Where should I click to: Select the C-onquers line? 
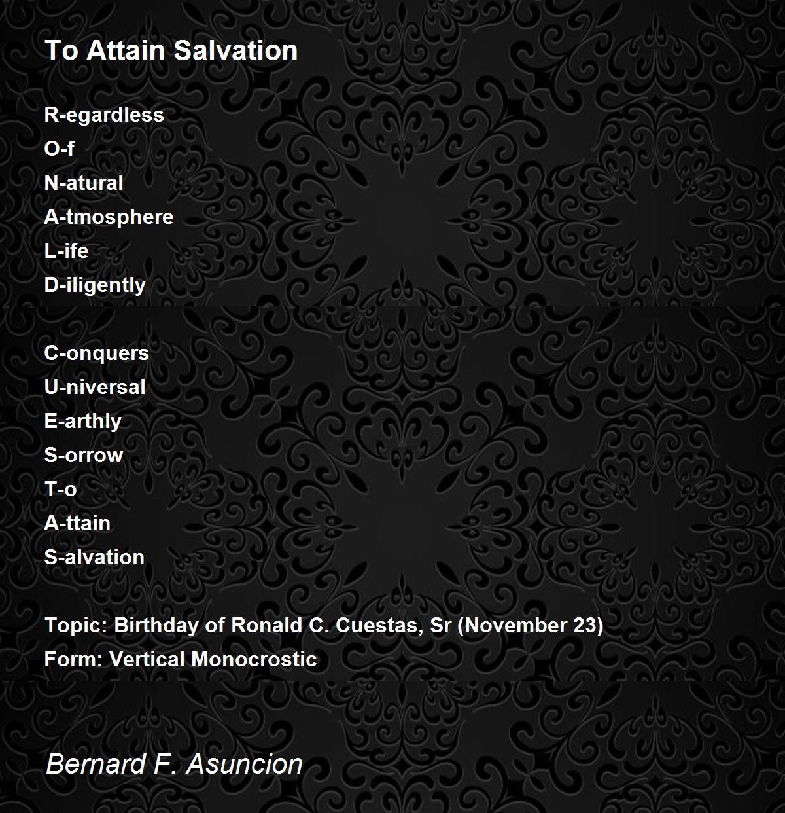pyautogui.click(x=97, y=353)
